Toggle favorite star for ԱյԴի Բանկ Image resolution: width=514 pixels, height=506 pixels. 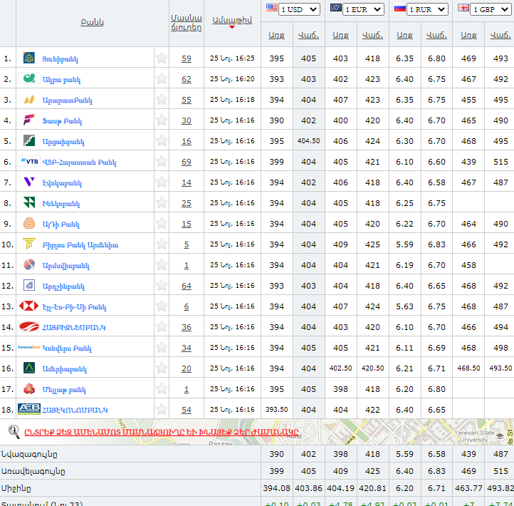point(162,224)
